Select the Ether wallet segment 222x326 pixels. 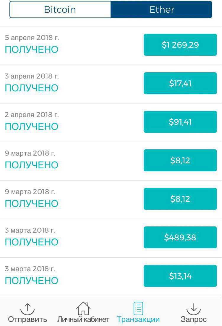click(x=161, y=9)
